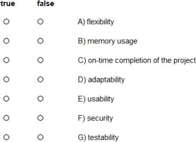Set D) adaptability to false
196x142 pixels.
coord(40,79)
